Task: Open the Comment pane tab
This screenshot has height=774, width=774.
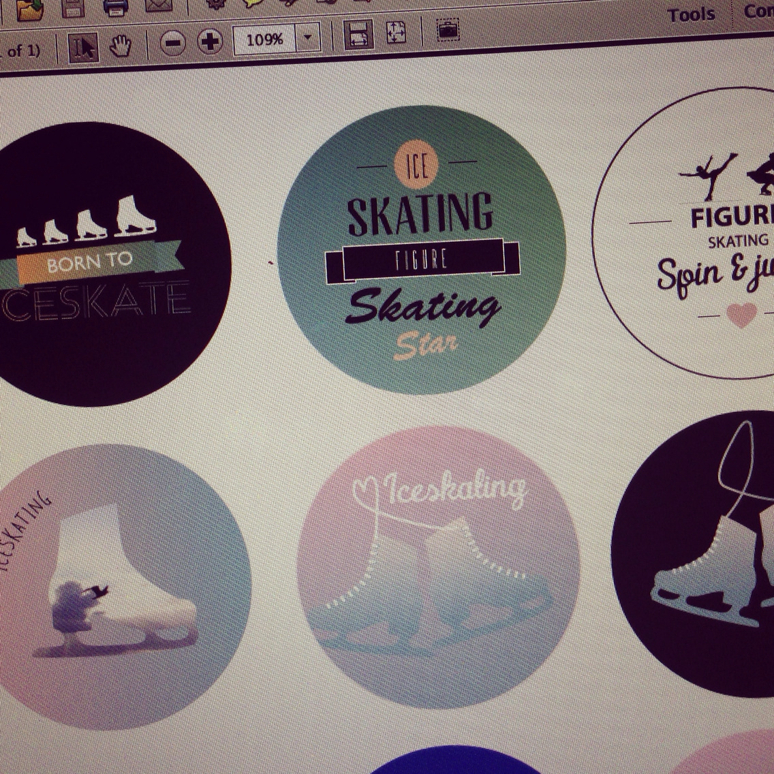Action: click(759, 11)
